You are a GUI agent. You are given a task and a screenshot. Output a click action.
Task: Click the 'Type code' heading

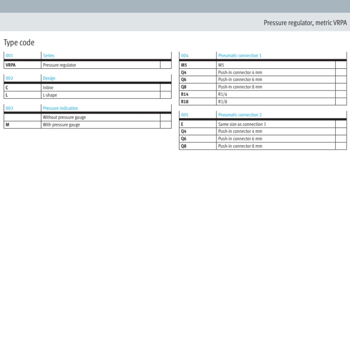[x=19, y=42]
